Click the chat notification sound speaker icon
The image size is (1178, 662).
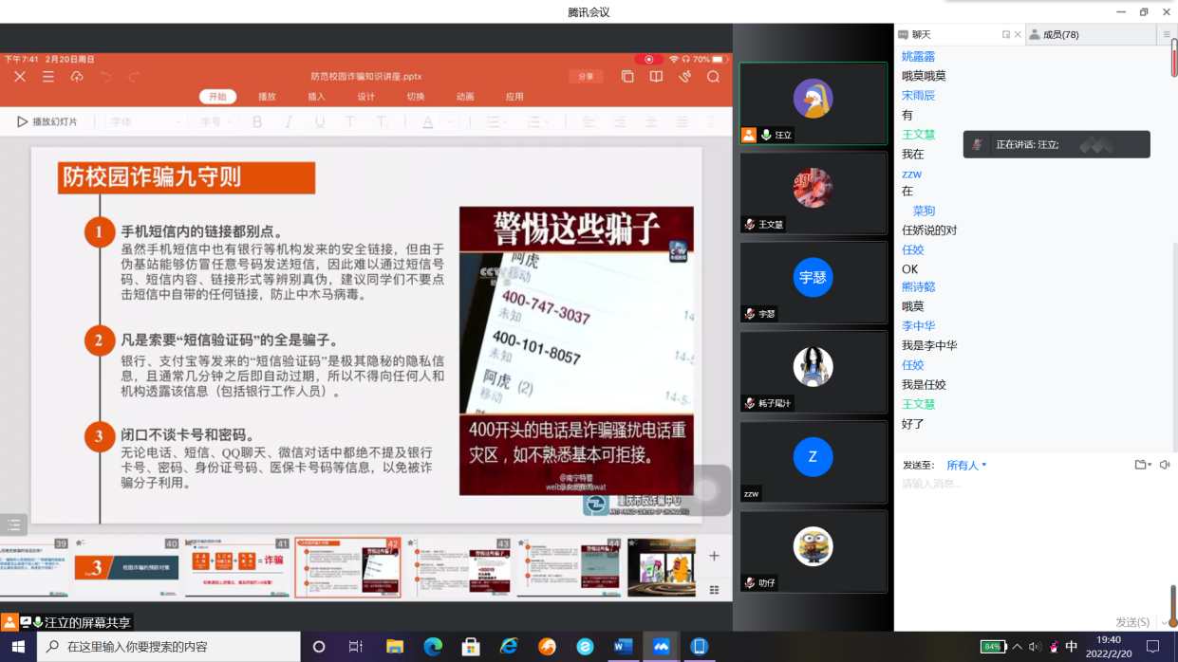pyautogui.click(x=1165, y=465)
